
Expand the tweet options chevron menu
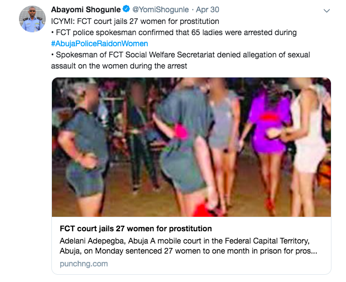click(x=326, y=11)
